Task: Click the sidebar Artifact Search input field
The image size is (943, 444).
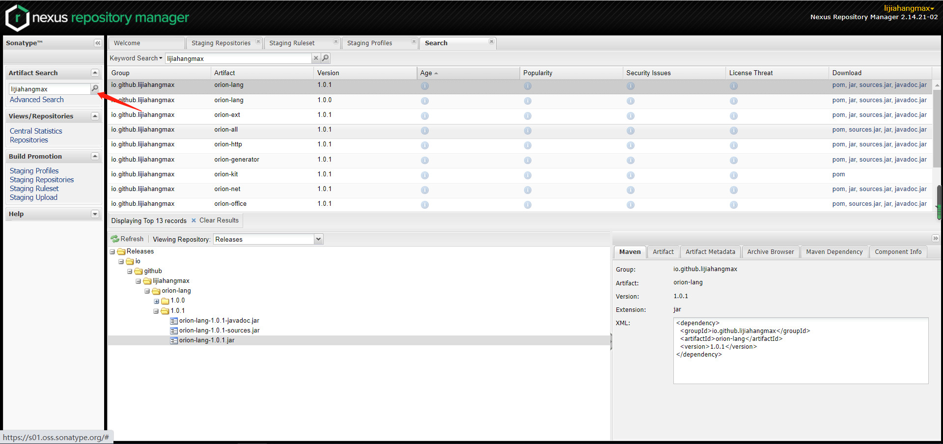Action: point(50,89)
